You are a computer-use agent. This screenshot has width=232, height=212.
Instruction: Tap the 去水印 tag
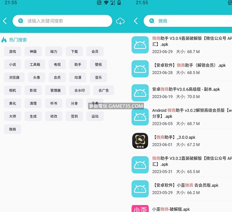coord(80,90)
